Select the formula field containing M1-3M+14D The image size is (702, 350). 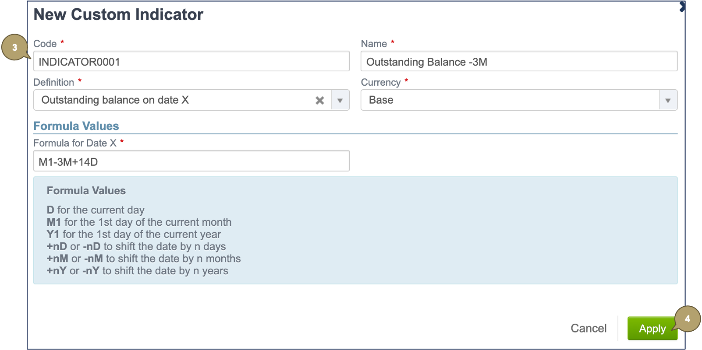coord(191,161)
